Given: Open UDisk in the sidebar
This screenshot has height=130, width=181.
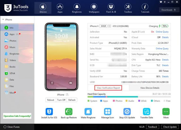Looking at the screenshot, I should (17, 73).
